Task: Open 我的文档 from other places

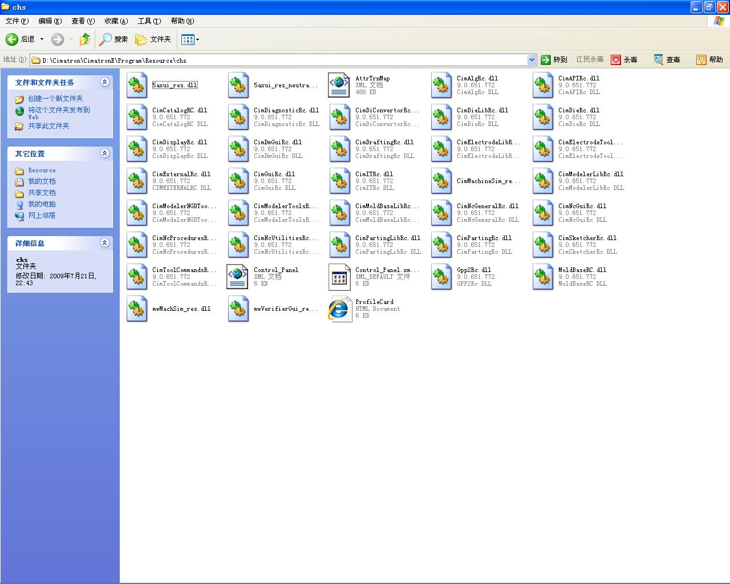Action: point(42,181)
